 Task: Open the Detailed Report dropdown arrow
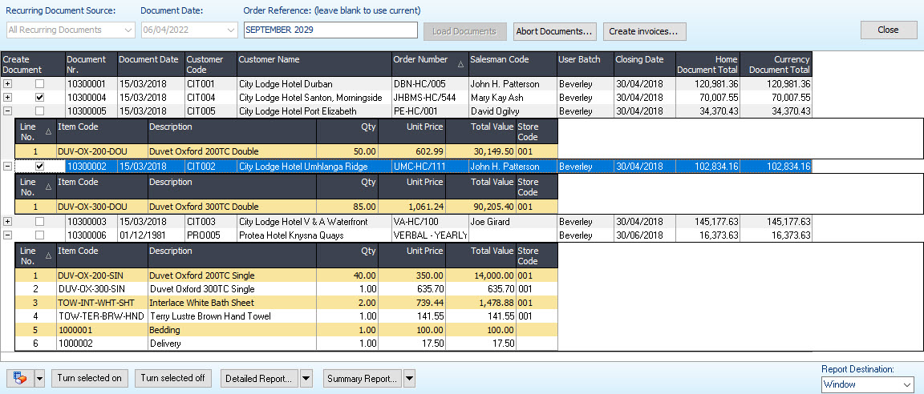tap(306, 379)
